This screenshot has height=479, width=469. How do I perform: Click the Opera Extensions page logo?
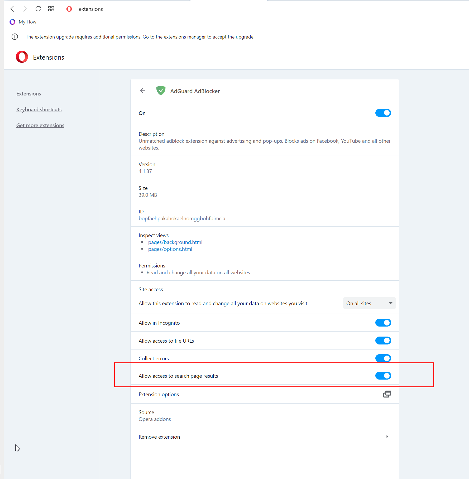pyautogui.click(x=22, y=57)
